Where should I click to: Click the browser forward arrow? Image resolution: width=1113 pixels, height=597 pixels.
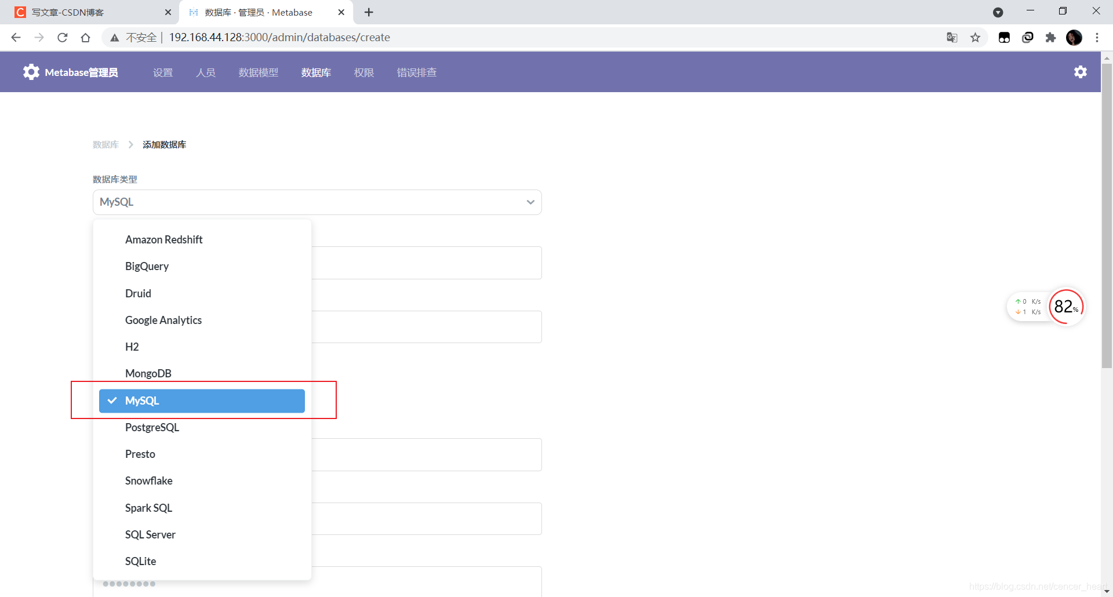pos(39,38)
